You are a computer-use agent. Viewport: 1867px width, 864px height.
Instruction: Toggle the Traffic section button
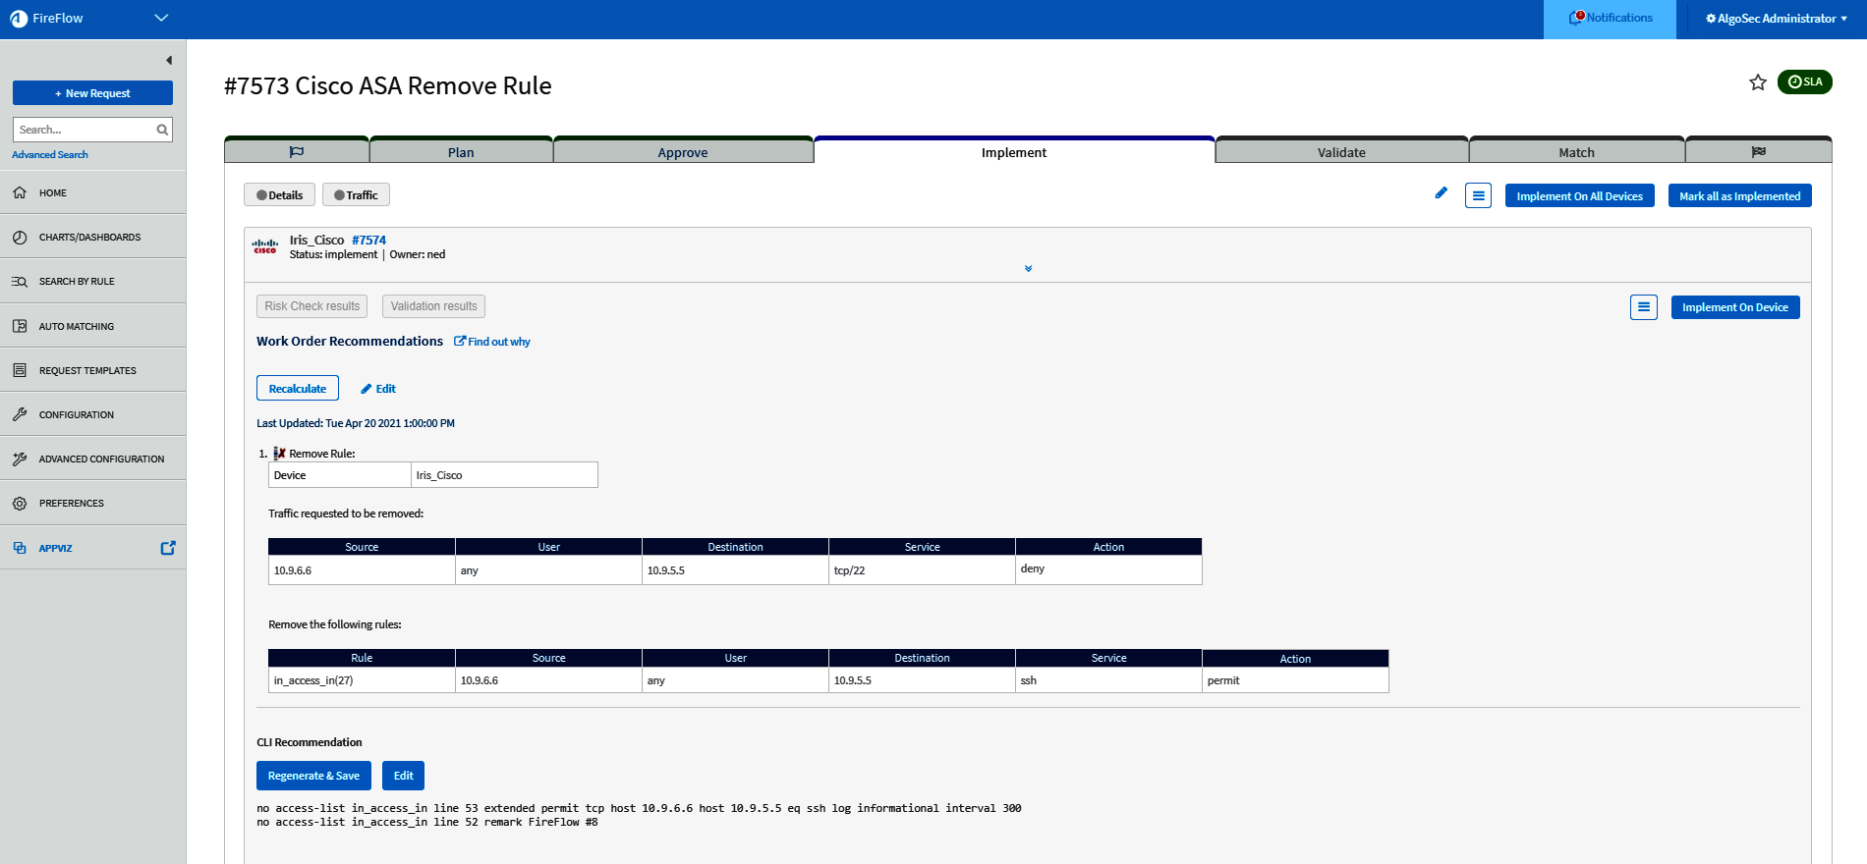[356, 195]
